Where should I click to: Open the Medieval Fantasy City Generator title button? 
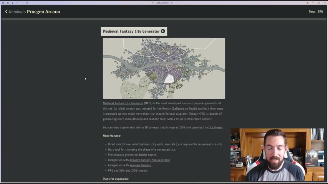[x=131, y=31]
